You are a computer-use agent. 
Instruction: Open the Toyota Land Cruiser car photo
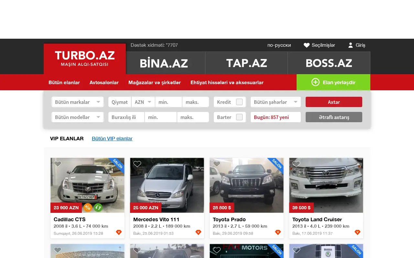(x=326, y=185)
